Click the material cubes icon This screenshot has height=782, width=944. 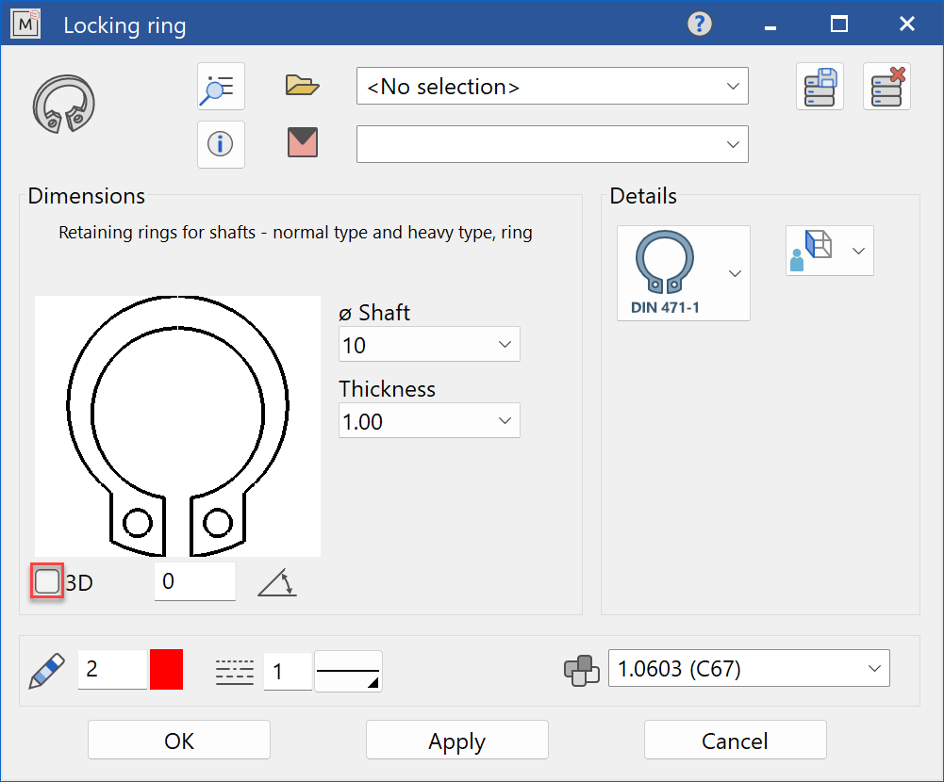(x=582, y=670)
